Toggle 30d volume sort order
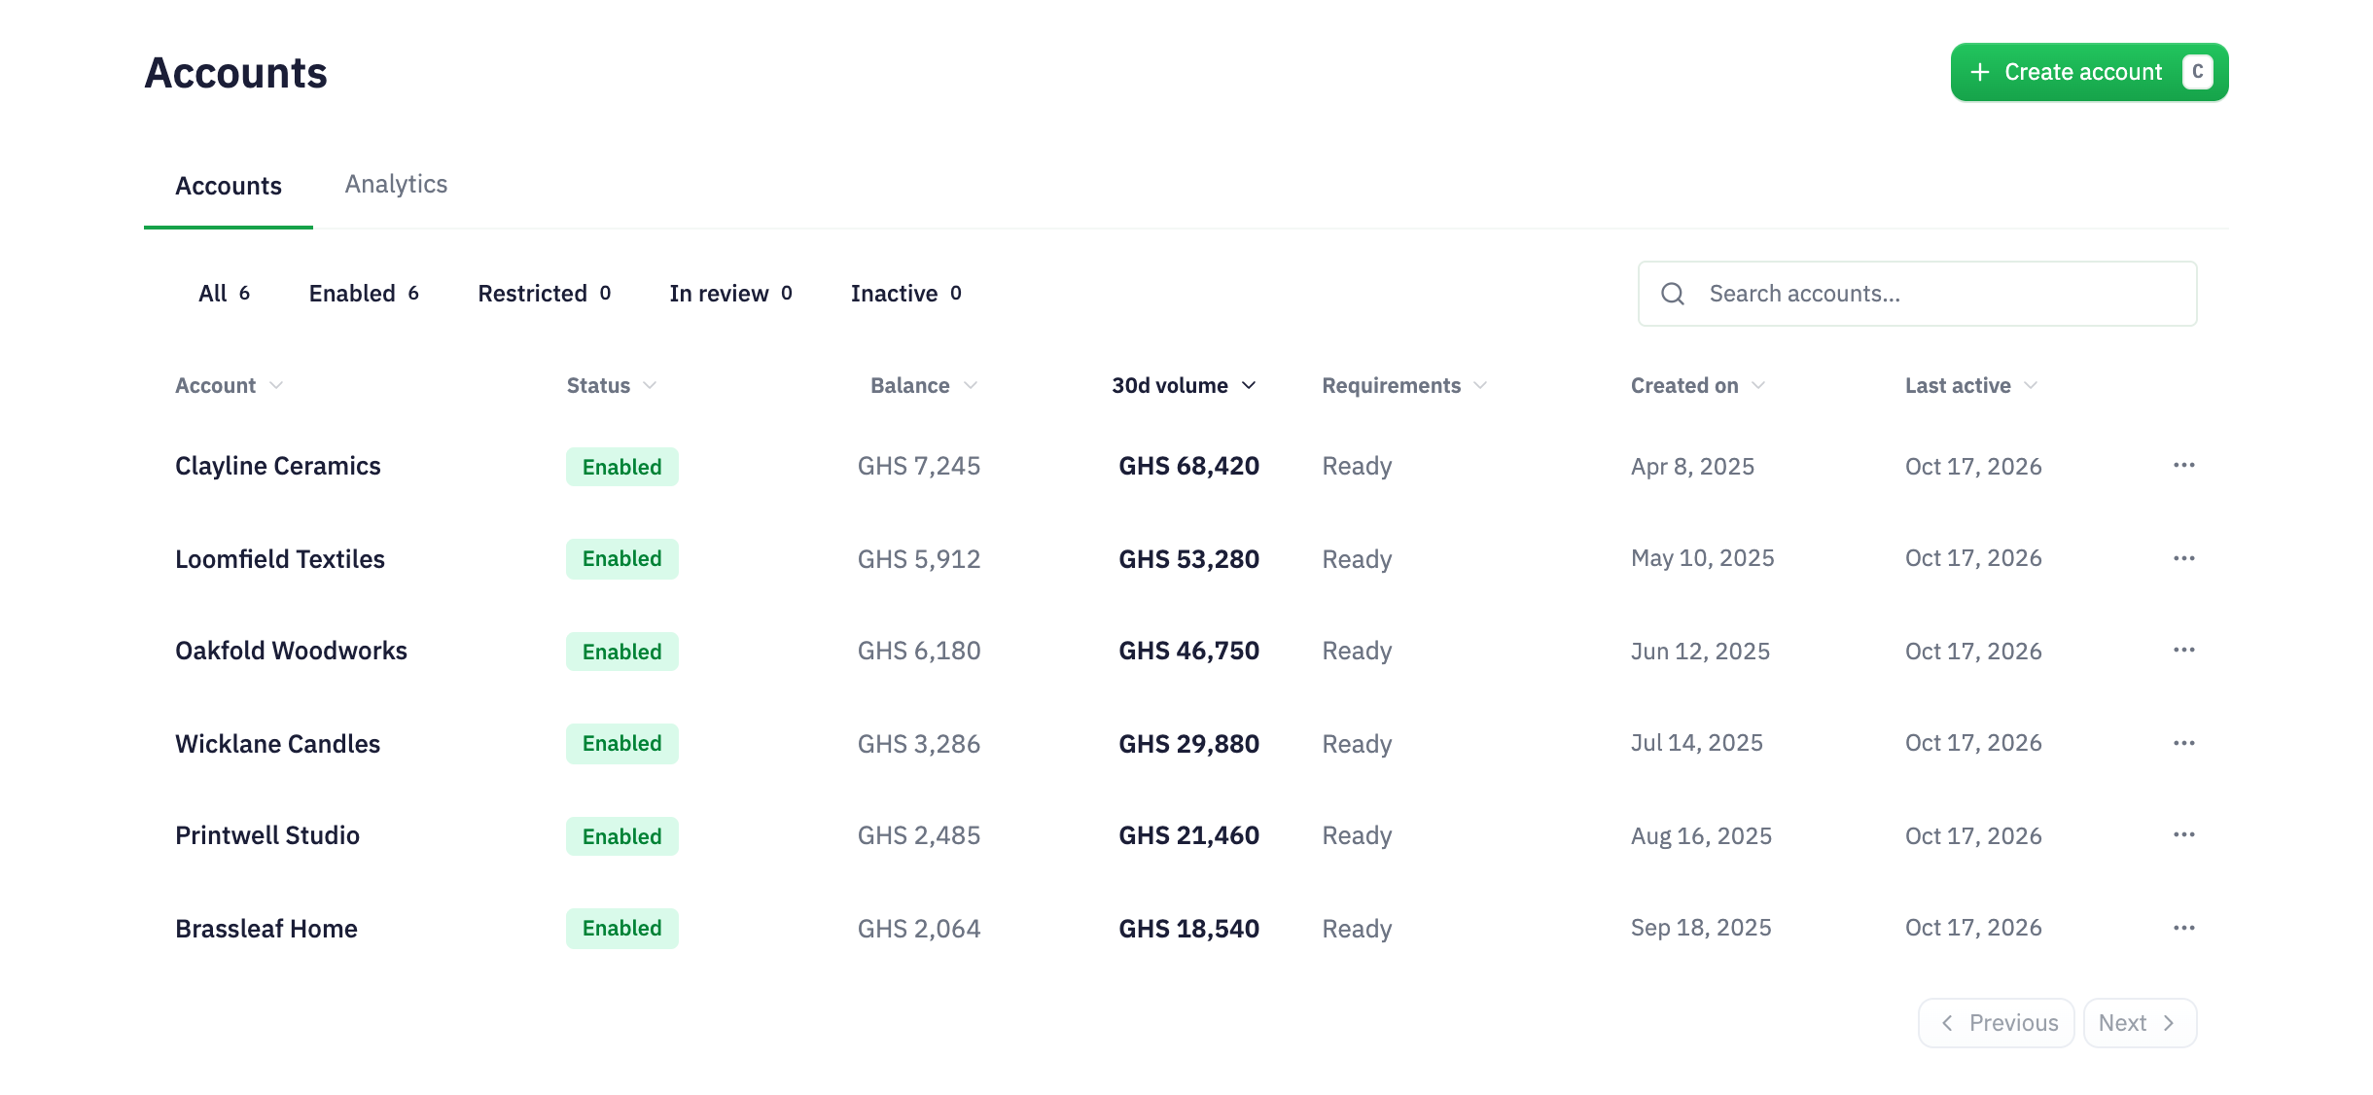This screenshot has width=2373, height=1095. tap(1185, 386)
